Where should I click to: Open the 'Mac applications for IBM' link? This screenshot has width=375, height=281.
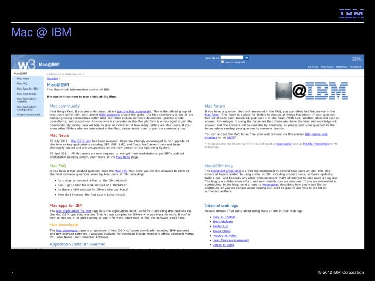73,211
